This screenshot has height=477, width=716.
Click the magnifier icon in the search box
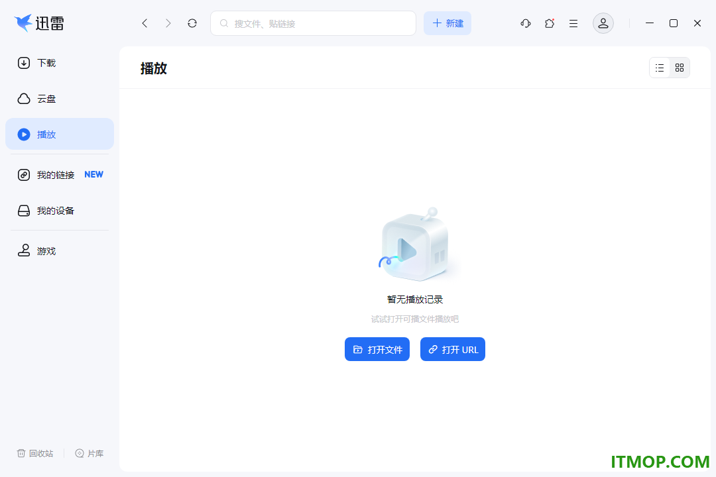click(x=224, y=23)
